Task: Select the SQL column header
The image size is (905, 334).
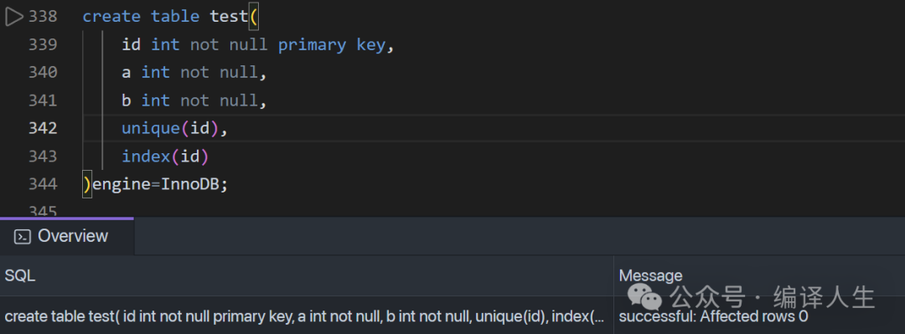Action: click(20, 275)
